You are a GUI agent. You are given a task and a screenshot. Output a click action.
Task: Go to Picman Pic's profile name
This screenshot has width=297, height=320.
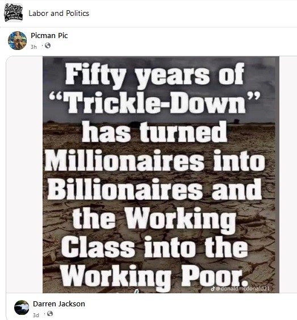(x=49, y=35)
